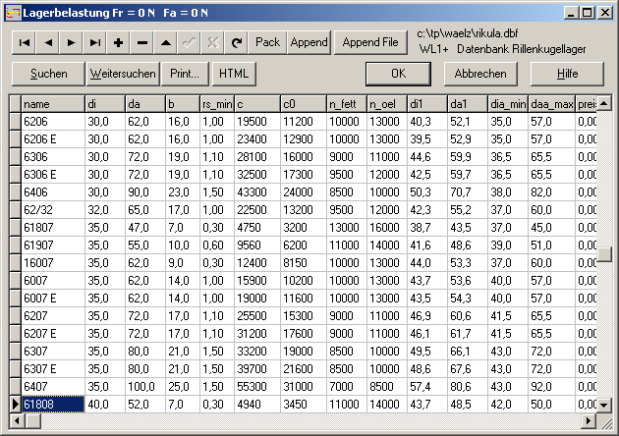Select the bearing row 6306 E
Screen dimensions: 619x436
pyautogui.click(x=52, y=175)
